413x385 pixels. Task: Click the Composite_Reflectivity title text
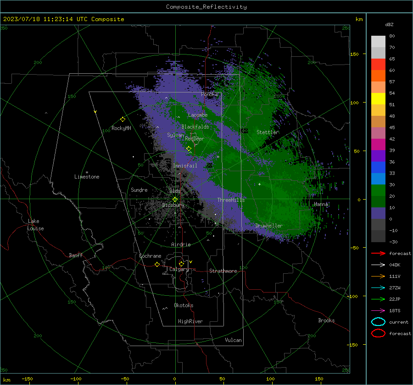206,7
